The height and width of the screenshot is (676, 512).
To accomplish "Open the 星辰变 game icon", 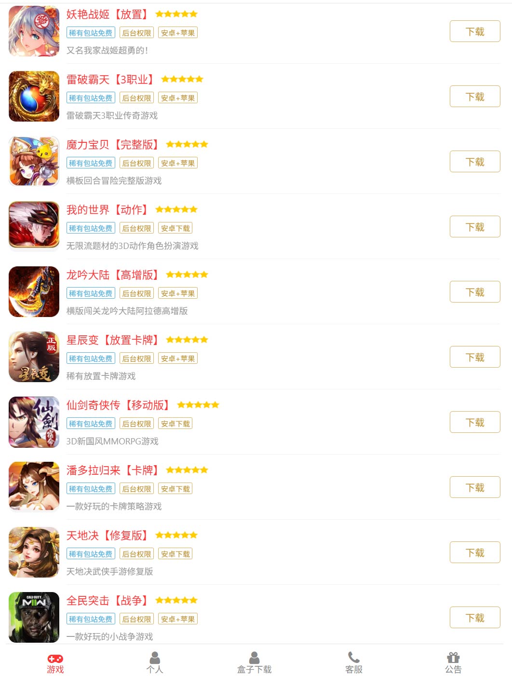I will (x=34, y=357).
